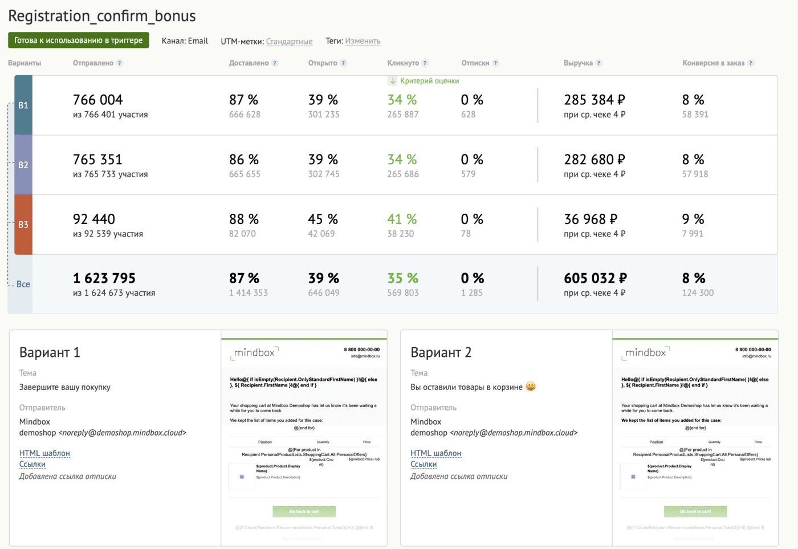Click Конверсия в заказ column header
The height and width of the screenshot is (549, 798).
click(713, 63)
